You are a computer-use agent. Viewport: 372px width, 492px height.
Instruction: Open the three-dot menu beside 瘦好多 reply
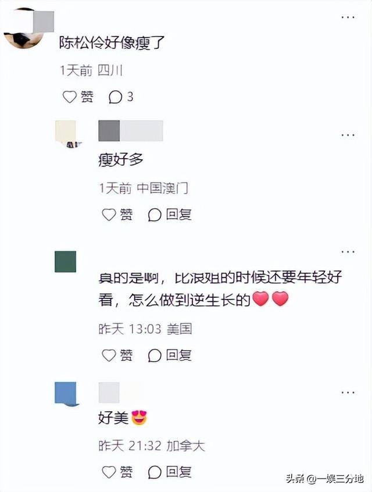[348, 136]
